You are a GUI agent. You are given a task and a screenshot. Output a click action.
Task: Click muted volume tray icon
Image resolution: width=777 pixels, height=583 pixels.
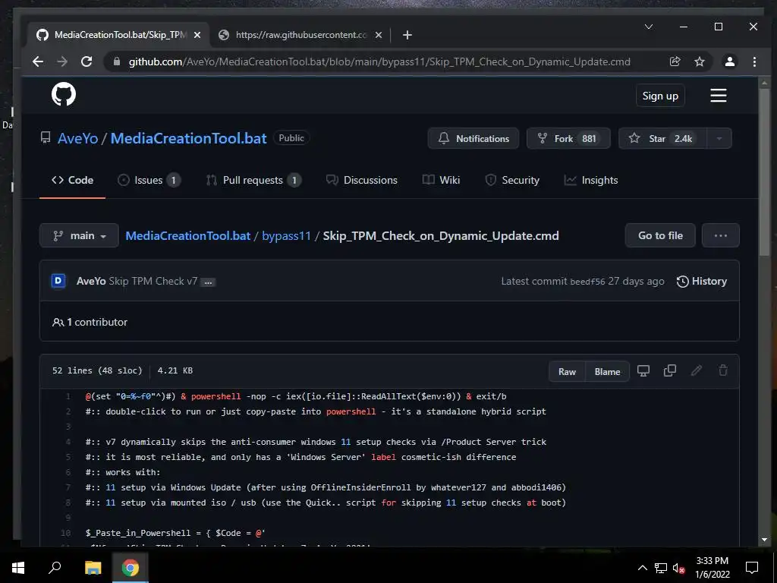[679, 568]
